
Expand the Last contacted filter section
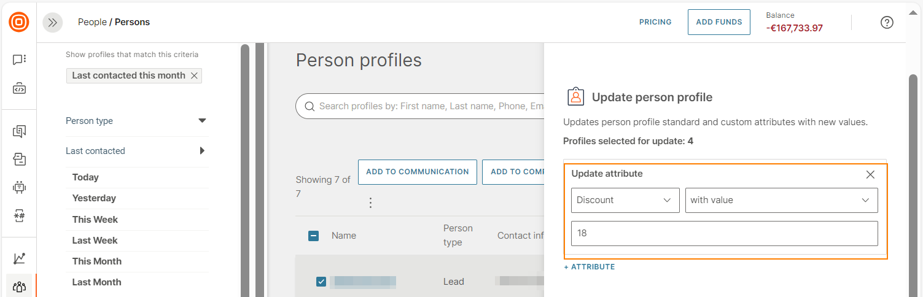pos(202,151)
